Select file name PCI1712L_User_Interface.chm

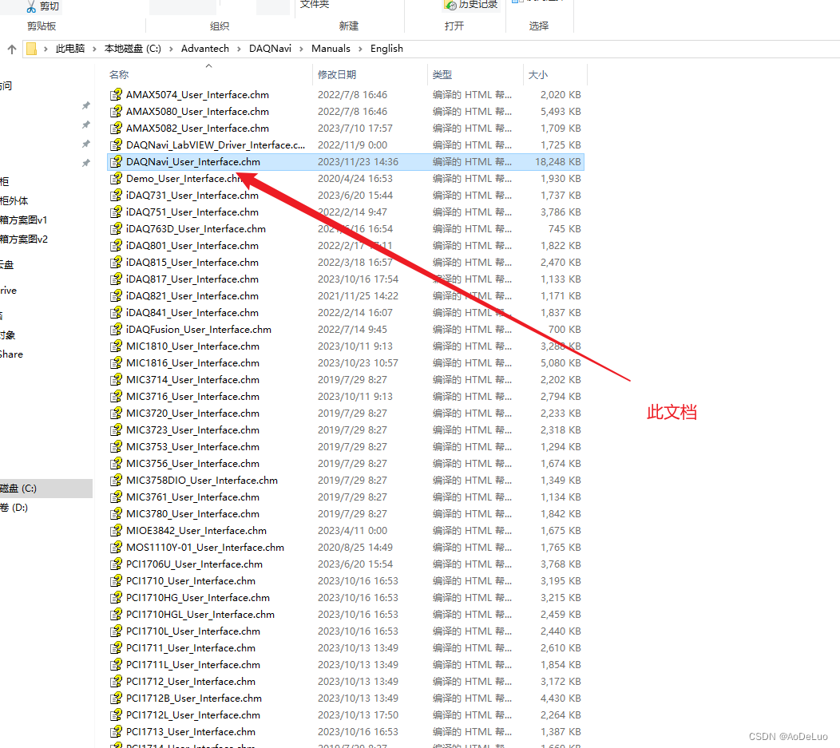tap(193, 715)
